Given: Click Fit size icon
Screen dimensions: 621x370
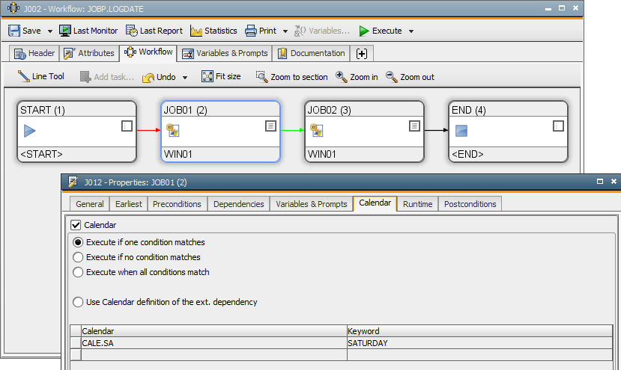Looking at the screenshot, I should [207, 77].
